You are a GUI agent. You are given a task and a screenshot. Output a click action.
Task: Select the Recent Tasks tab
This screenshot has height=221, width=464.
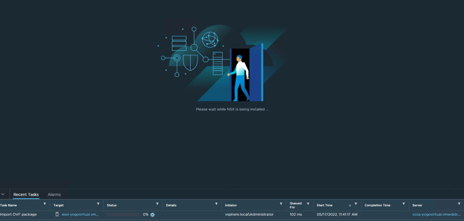[26, 194]
